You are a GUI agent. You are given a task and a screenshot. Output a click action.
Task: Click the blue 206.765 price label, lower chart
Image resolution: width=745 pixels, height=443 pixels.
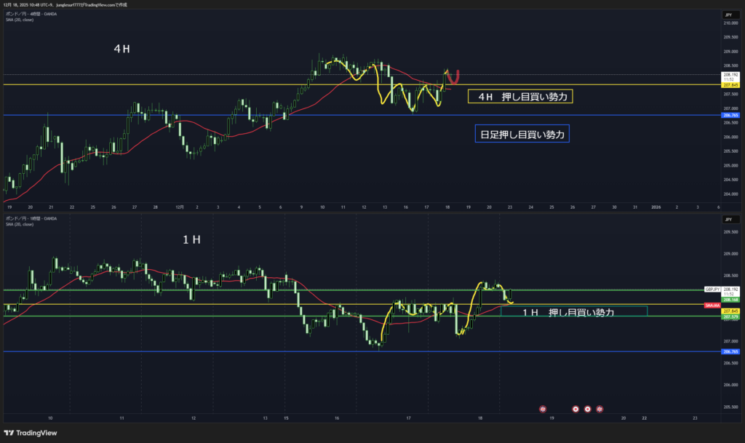click(731, 352)
